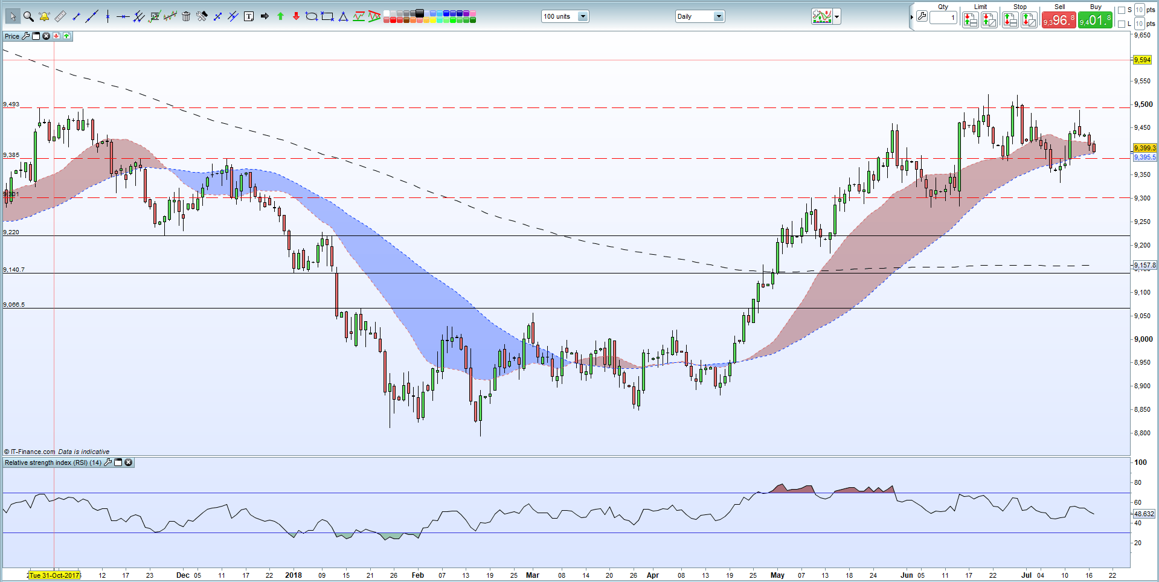
Task: Move Price panel down with red arrow
Action: tap(56, 36)
